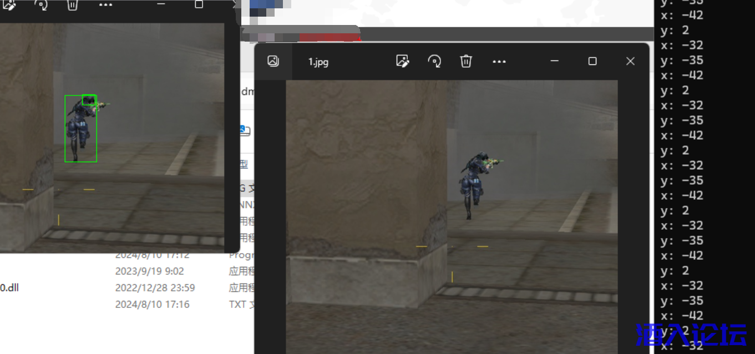Image resolution: width=755 pixels, height=354 pixels.
Task: Click the Edit image icon in the 1.jpg window
Action: click(x=403, y=61)
